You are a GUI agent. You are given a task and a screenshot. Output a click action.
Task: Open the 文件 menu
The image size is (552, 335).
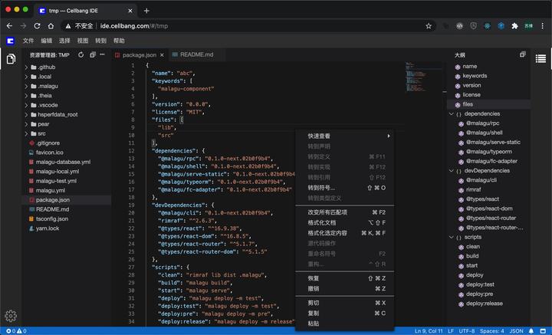point(28,41)
